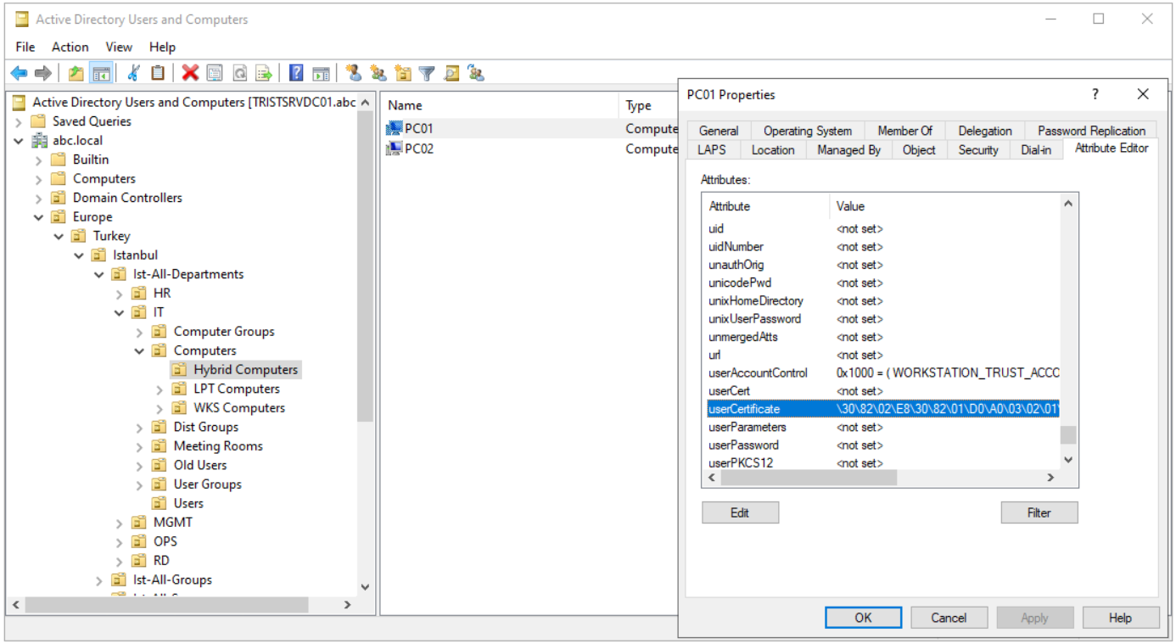Click the Filter button
The image size is (1176, 644).
[x=1039, y=512]
